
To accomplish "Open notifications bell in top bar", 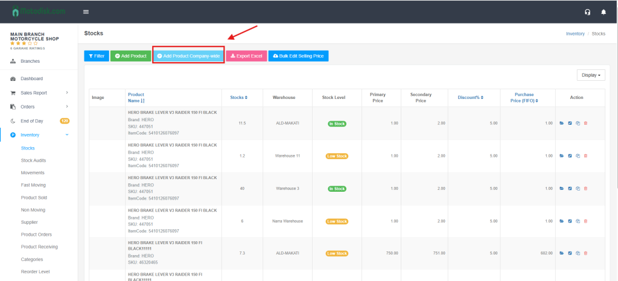I will coord(604,12).
